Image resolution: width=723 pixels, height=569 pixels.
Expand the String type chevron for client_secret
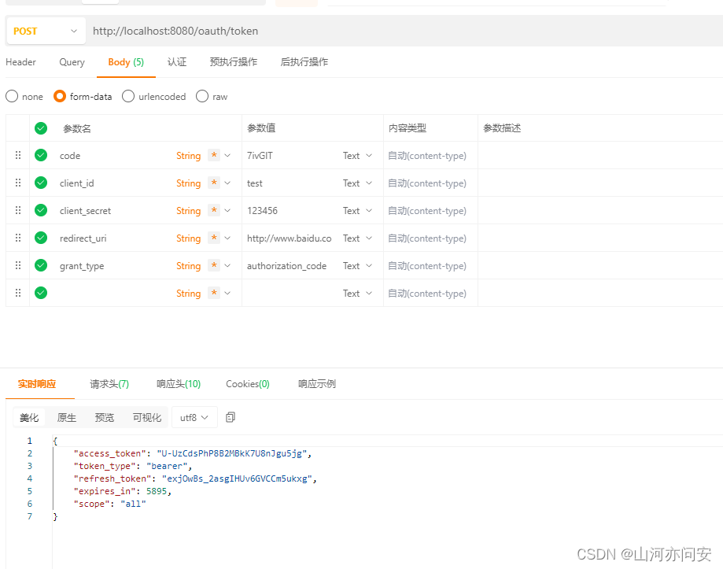227,211
